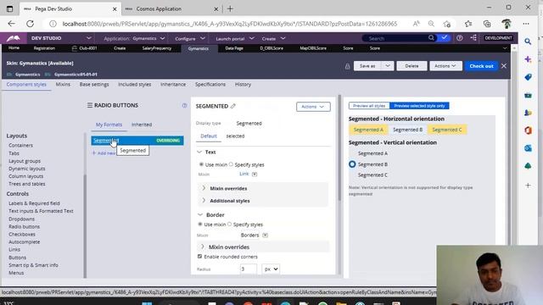
Task: Click the browser collections icon
Action: coord(487,24)
